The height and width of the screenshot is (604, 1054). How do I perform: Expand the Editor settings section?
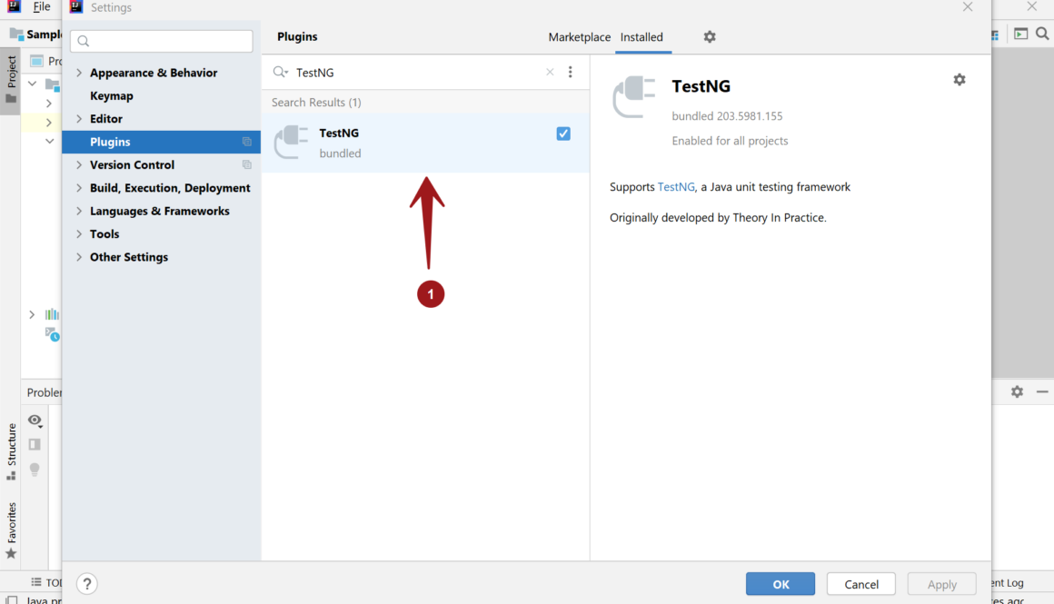tap(79, 119)
